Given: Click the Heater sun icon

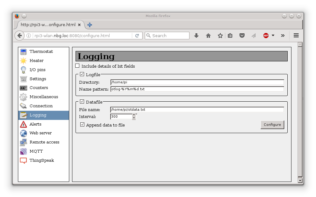Looking at the screenshot, I should (23, 61).
